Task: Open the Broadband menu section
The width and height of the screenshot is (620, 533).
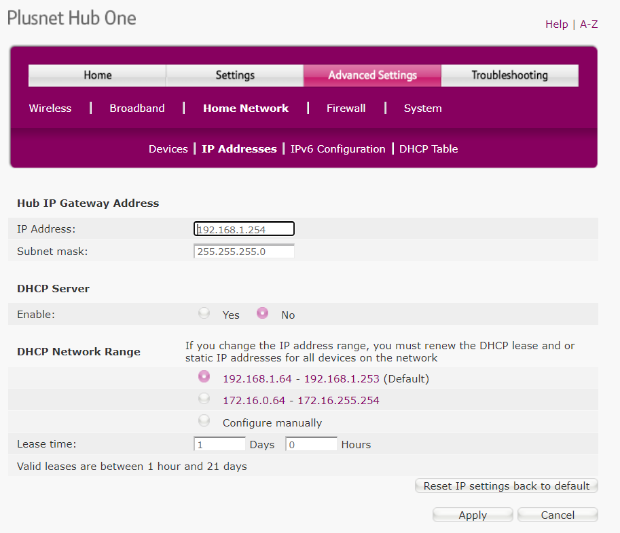Action: pos(136,108)
